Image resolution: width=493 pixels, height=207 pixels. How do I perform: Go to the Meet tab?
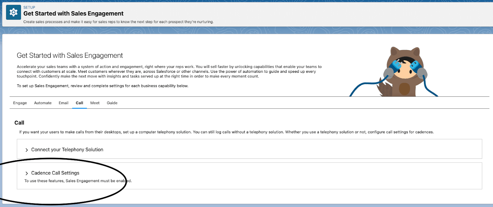pos(95,103)
